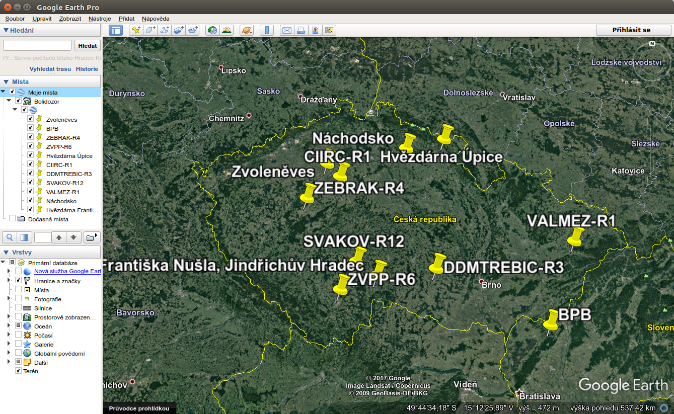Toggle the sunlight tool in toolbar
674x414 pixels.
point(227,30)
